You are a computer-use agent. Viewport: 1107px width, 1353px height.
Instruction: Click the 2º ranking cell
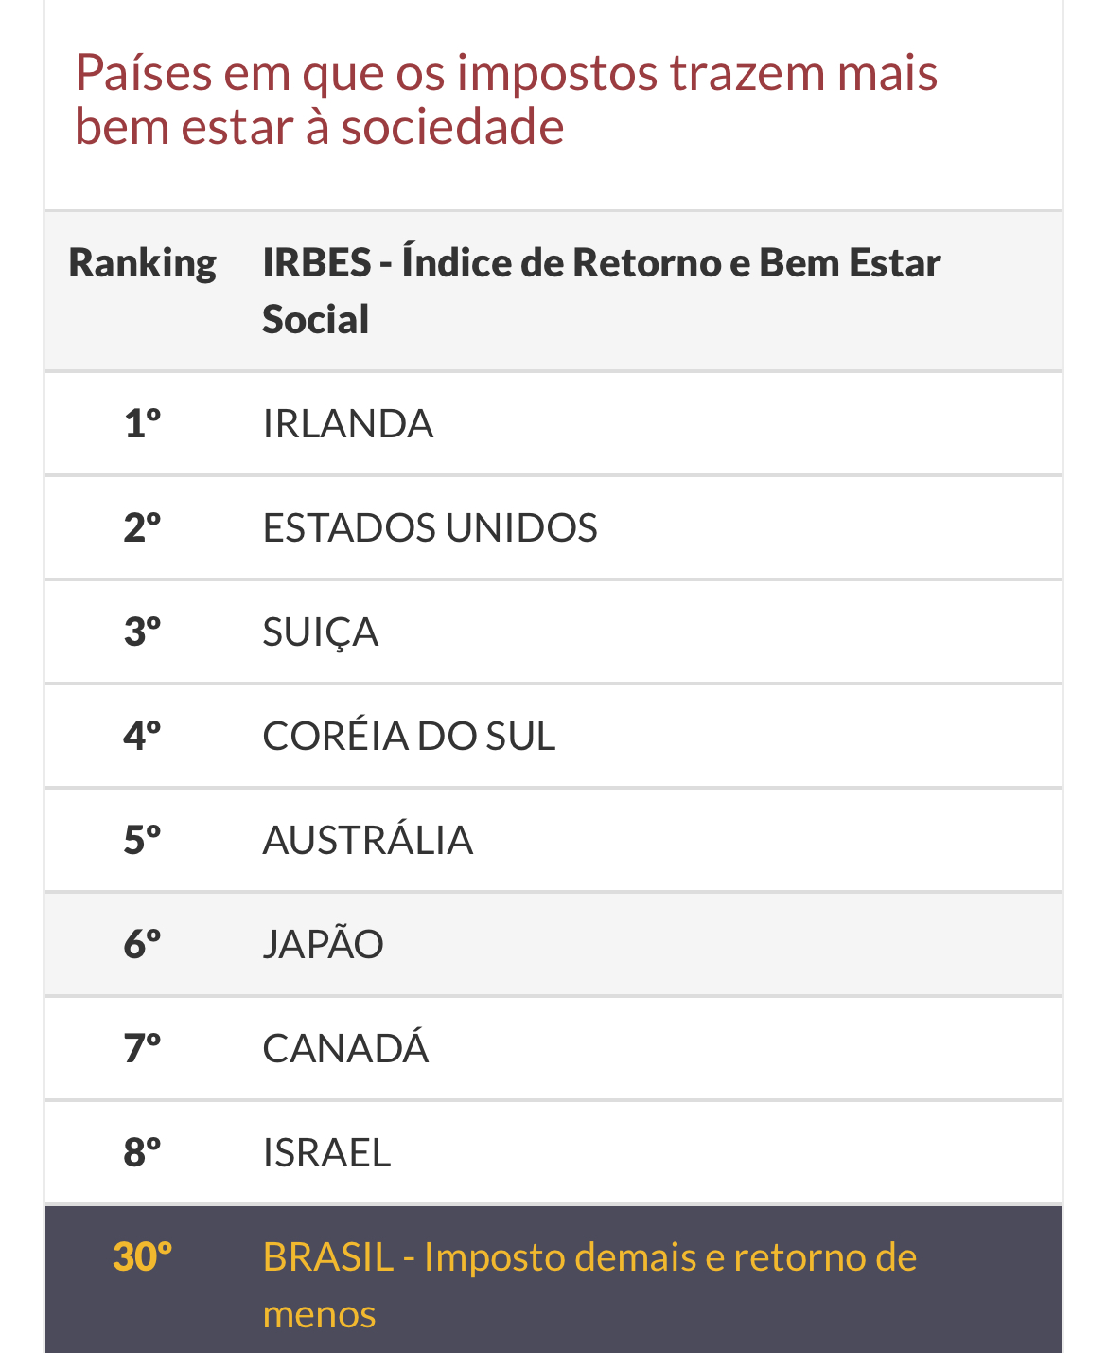click(143, 527)
